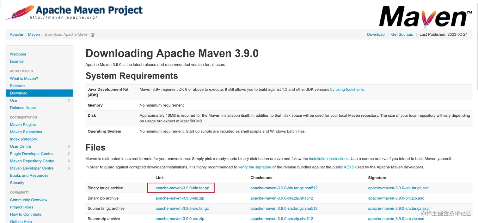Open the src.tar.gz.asc signature link
This screenshot has width=478, height=223.
[398, 208]
